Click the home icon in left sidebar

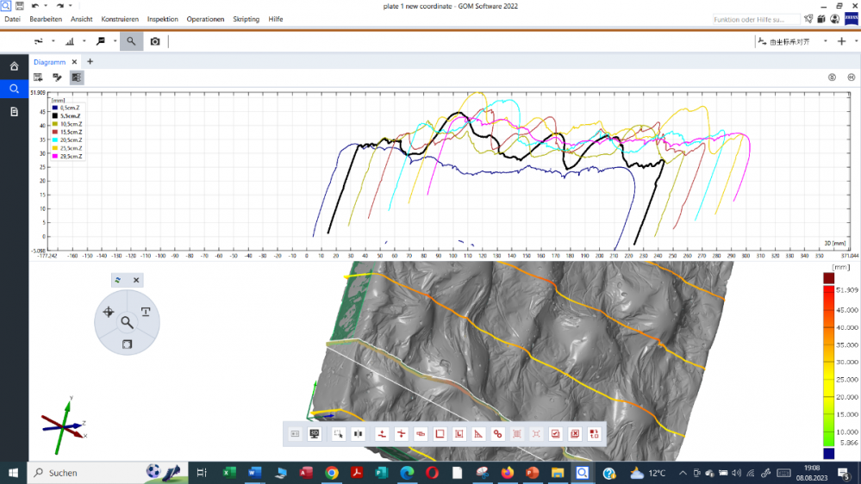click(x=14, y=66)
